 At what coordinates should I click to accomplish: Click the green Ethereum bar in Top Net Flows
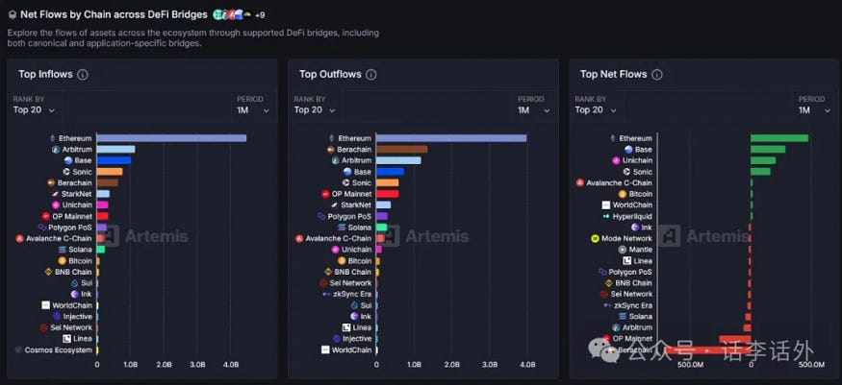click(779, 138)
